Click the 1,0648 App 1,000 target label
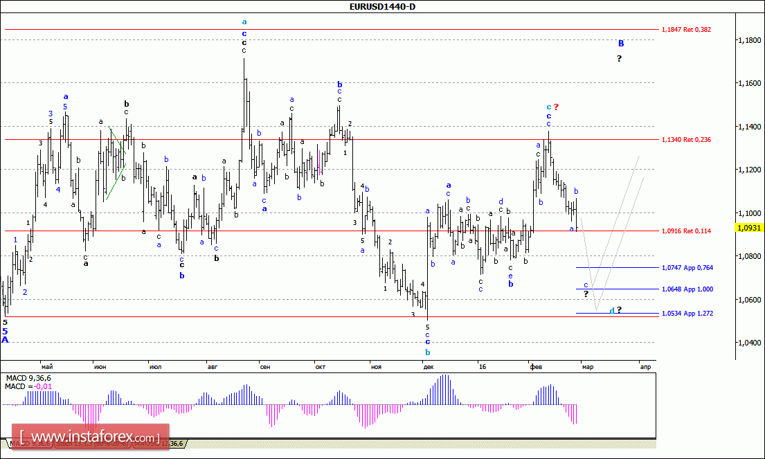This screenshot has width=765, height=459. point(687,289)
